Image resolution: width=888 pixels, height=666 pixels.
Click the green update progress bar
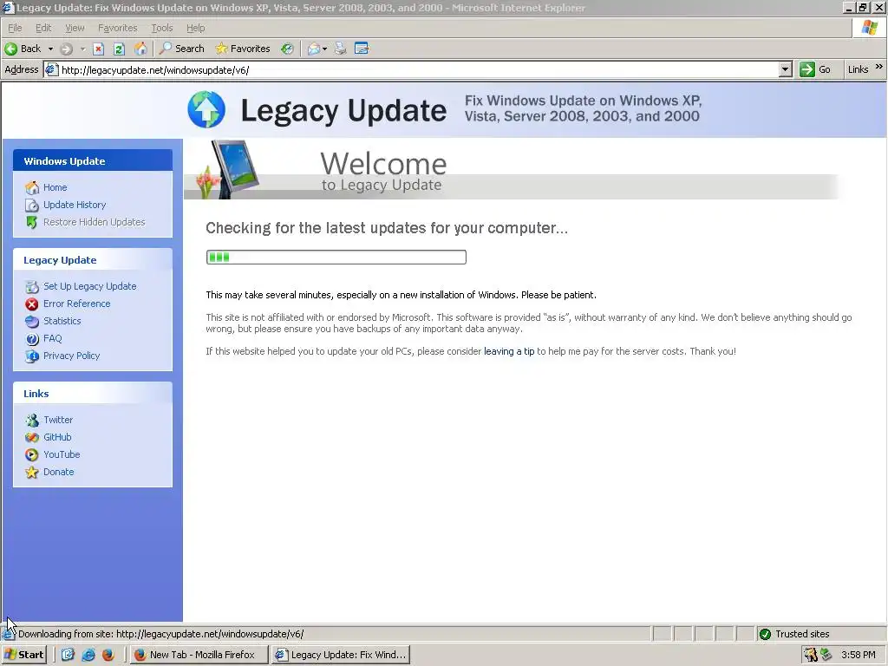[336, 257]
